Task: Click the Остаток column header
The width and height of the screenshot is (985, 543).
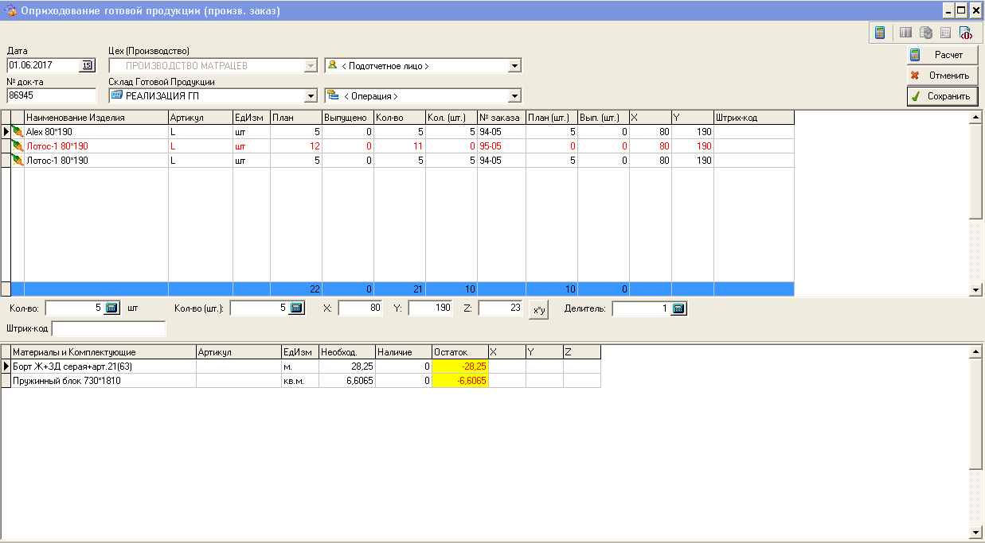Action: 459,351
